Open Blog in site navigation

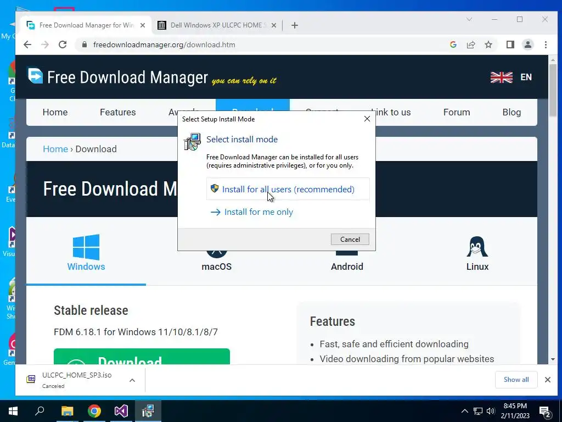pyautogui.click(x=512, y=112)
